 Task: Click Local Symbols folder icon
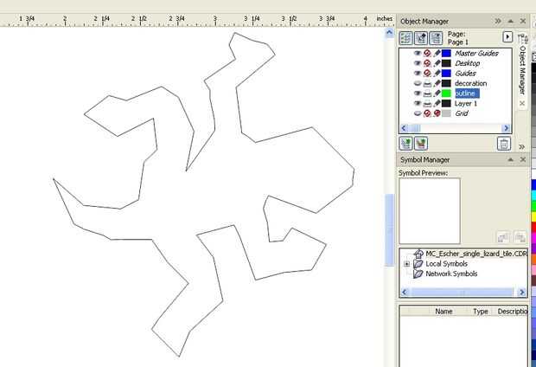point(418,264)
